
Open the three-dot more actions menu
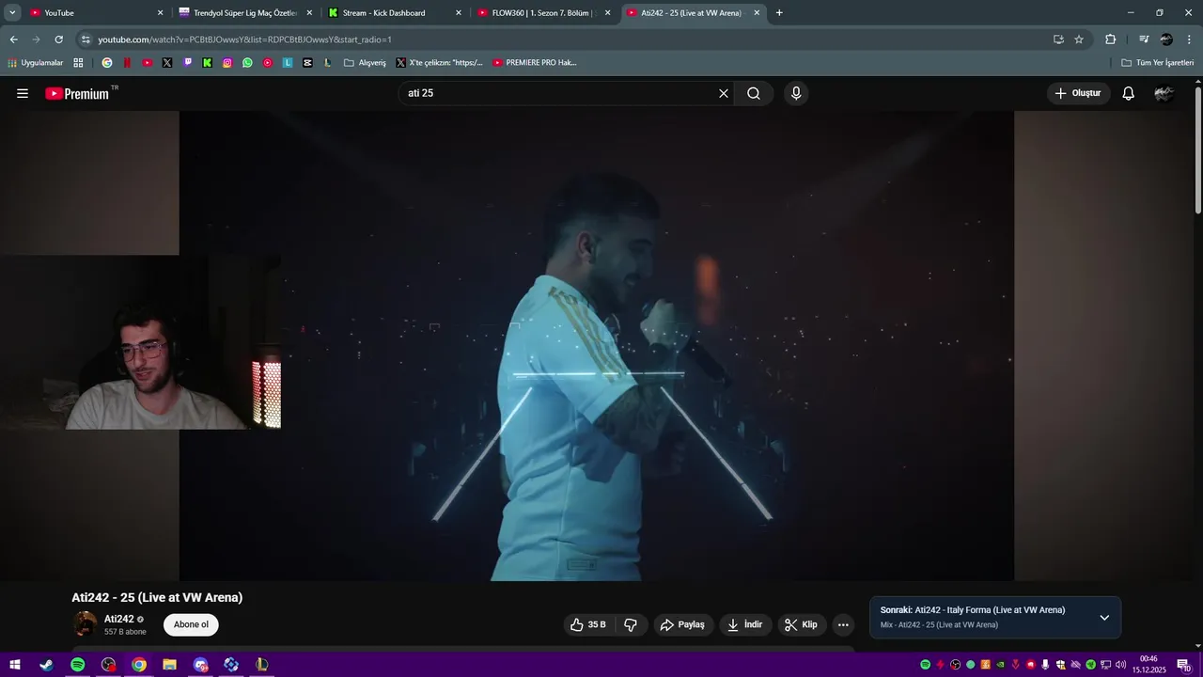(x=843, y=624)
